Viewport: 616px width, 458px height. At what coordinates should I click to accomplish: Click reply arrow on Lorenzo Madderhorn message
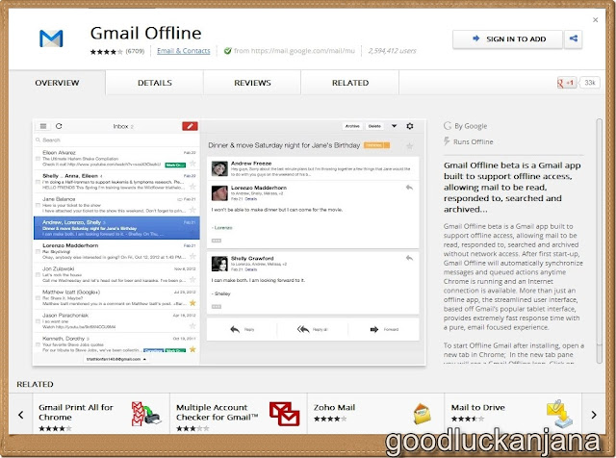409,188
